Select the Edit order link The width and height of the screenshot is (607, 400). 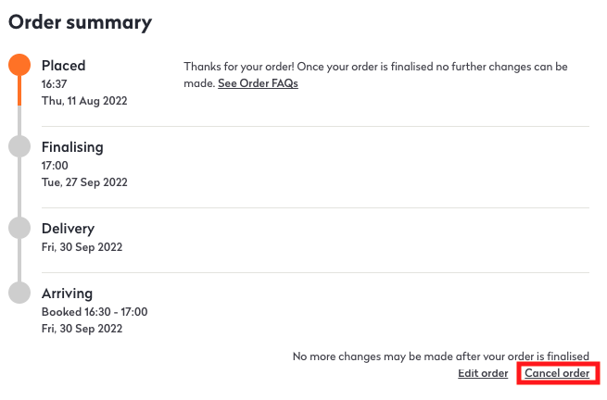point(483,373)
